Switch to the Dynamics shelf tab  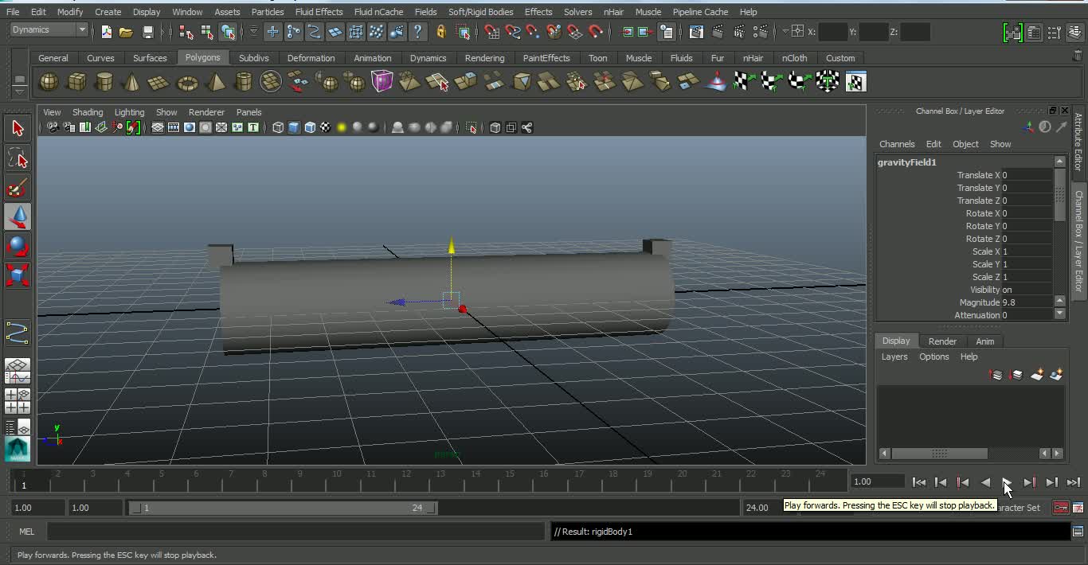[428, 58]
